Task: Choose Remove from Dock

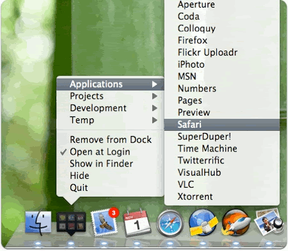Action: click(x=110, y=140)
